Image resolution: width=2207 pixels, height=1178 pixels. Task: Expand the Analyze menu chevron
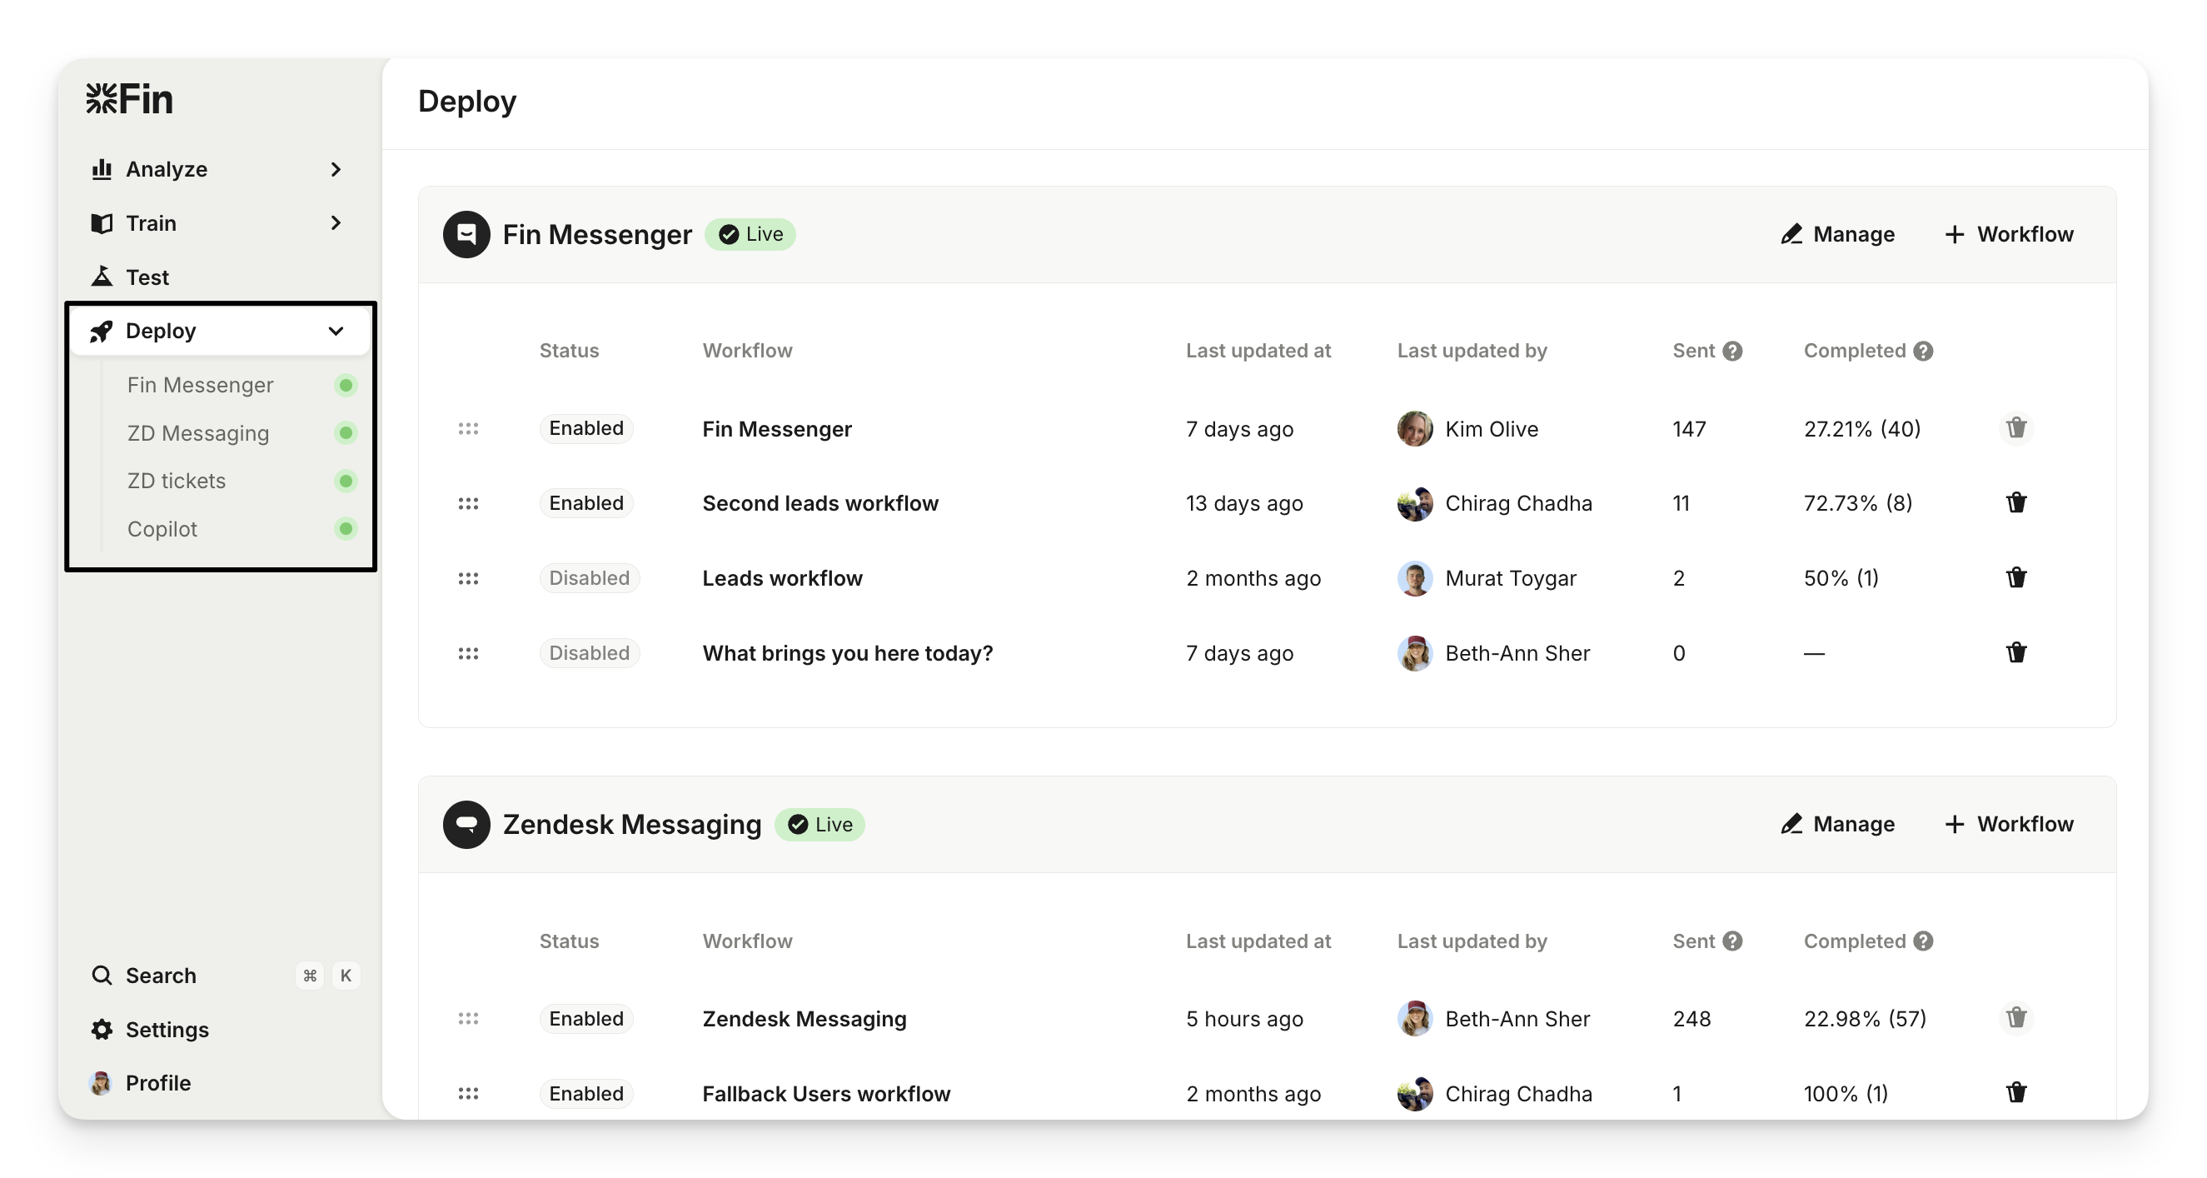coord(336,170)
